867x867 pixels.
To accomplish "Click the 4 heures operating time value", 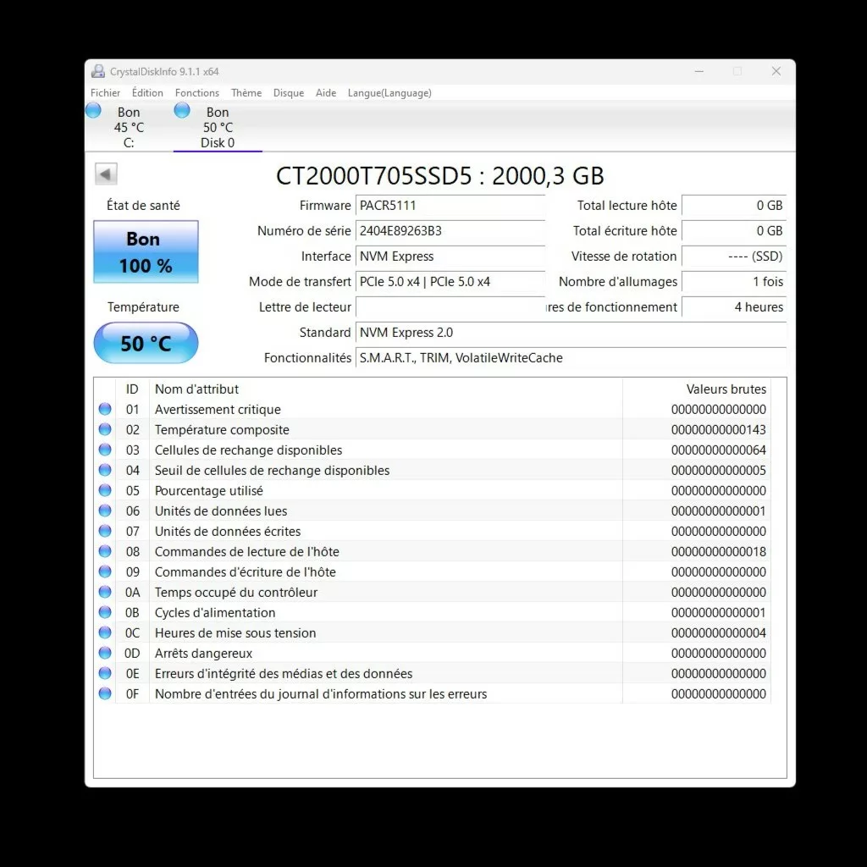I will (734, 306).
